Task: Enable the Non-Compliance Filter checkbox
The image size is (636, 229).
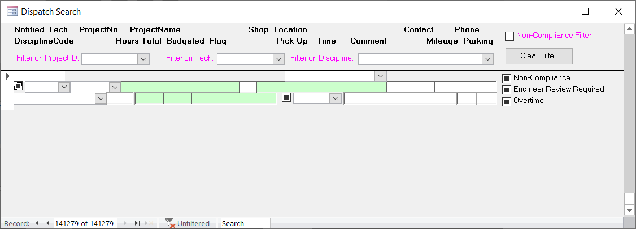Action: click(x=509, y=36)
